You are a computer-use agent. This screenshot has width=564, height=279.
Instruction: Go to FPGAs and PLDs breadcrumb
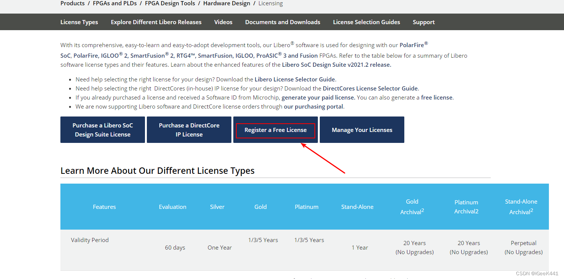pos(115,3)
